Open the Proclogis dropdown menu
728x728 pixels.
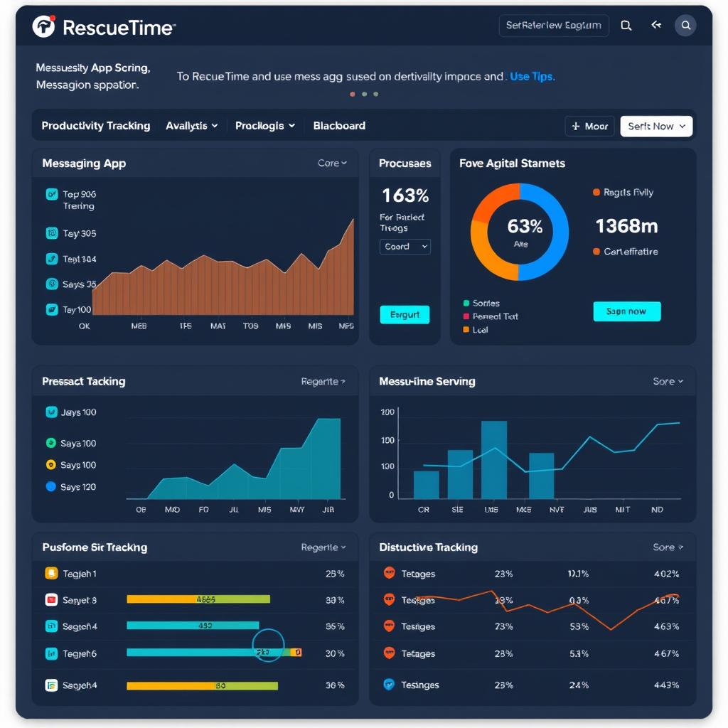(264, 126)
